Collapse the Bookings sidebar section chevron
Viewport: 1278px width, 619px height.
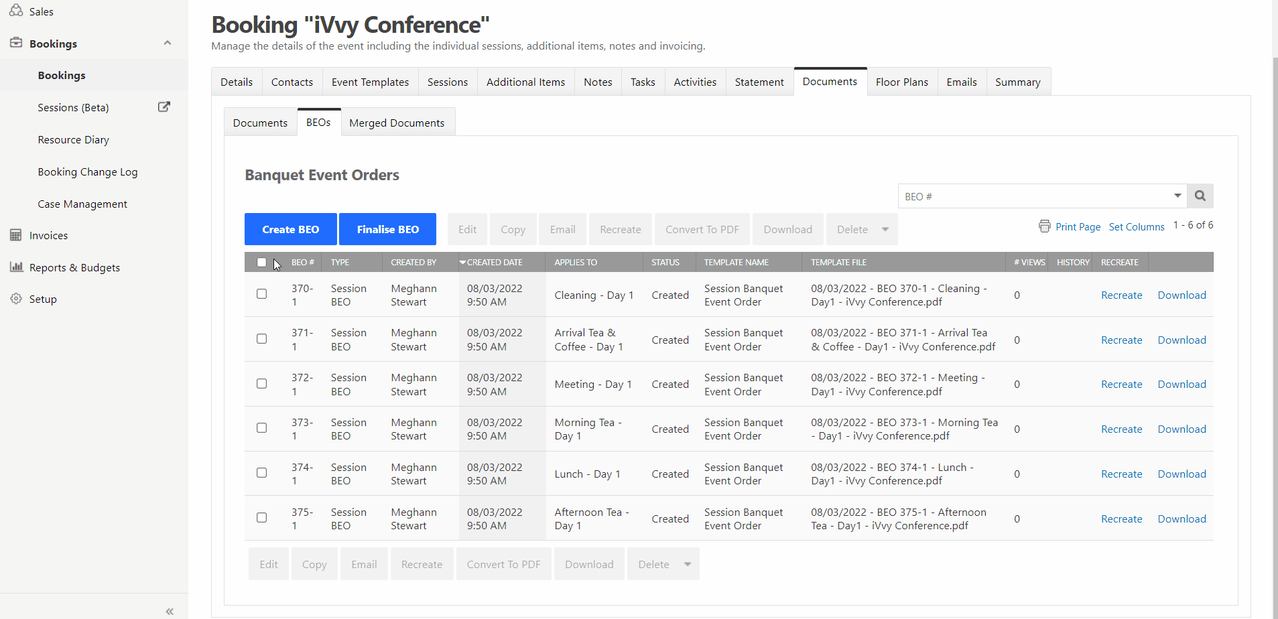pyautogui.click(x=168, y=44)
